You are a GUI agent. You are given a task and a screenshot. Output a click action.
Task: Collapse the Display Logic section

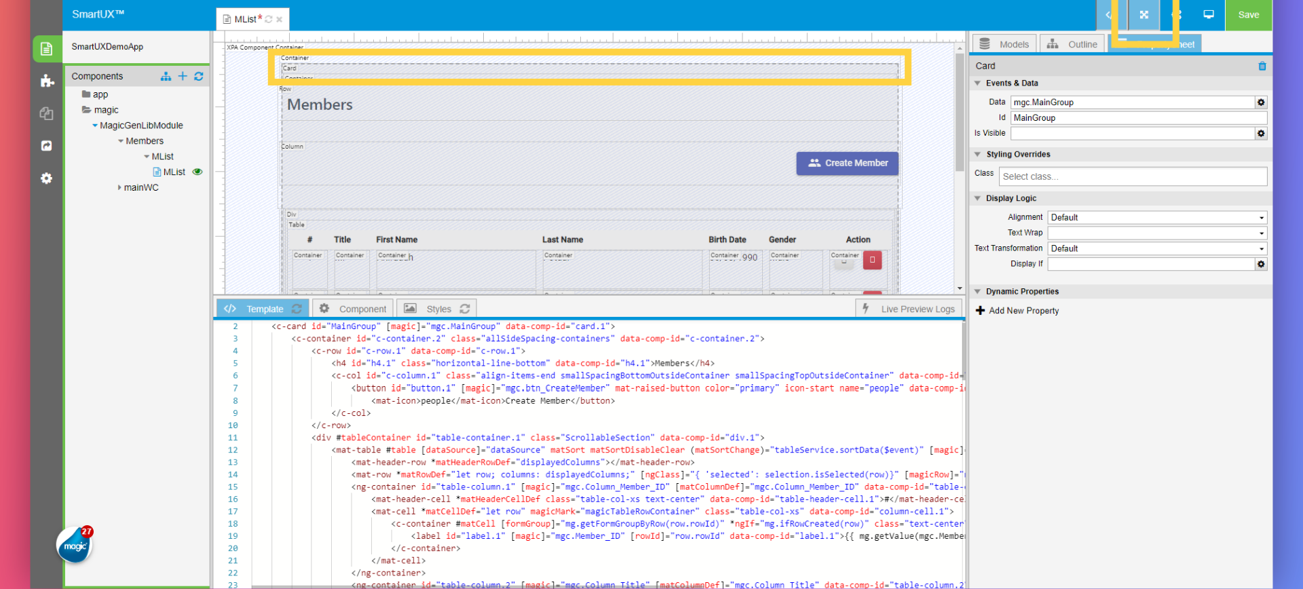point(977,199)
